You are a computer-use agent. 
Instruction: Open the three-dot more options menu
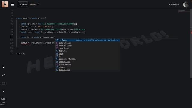click(4, 91)
